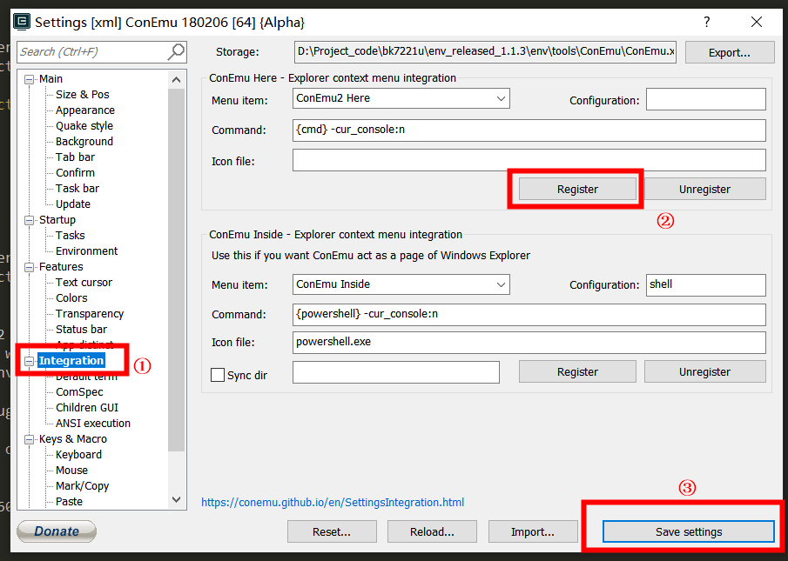
Task: Open the ConEmu Inside menu item dropdown
Action: (501, 284)
